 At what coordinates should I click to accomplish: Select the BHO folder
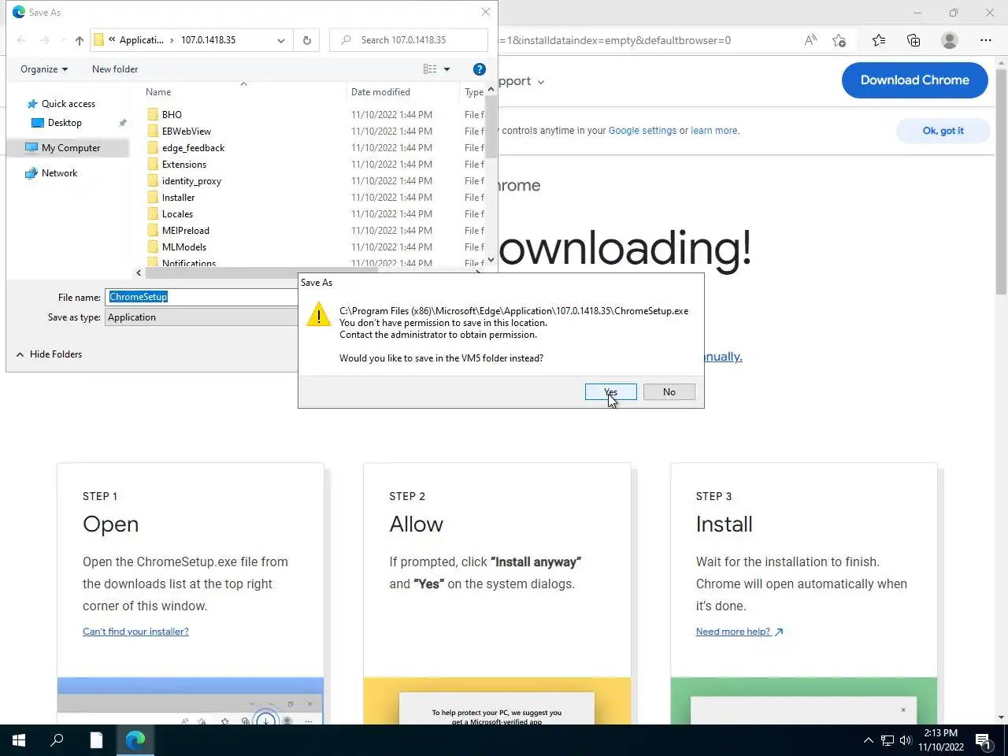tap(172, 115)
